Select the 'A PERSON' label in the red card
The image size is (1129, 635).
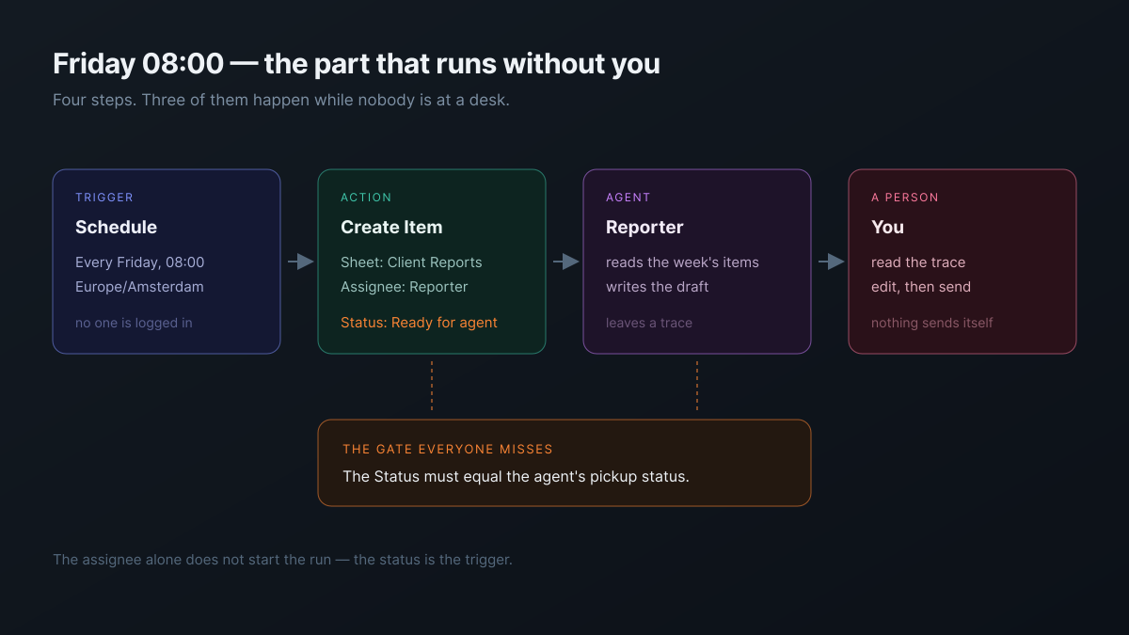coord(905,198)
